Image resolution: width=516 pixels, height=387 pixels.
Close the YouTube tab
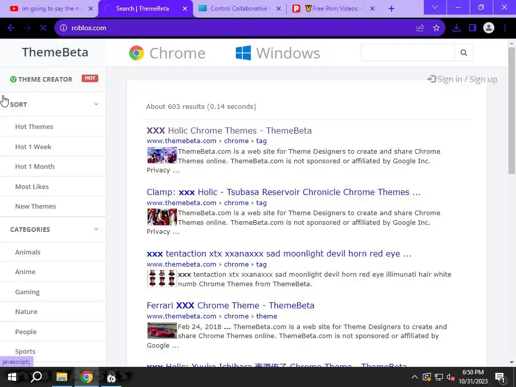[x=91, y=9]
